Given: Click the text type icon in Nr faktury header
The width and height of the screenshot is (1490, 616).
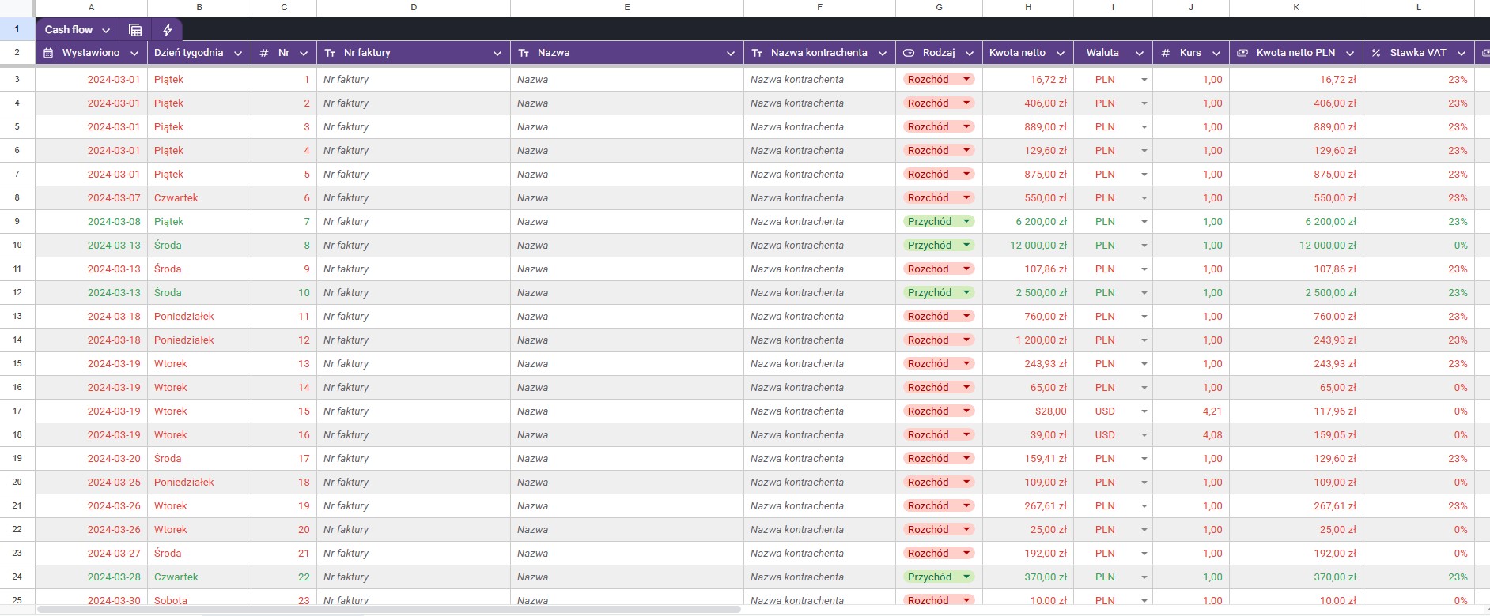Looking at the screenshot, I should (330, 53).
